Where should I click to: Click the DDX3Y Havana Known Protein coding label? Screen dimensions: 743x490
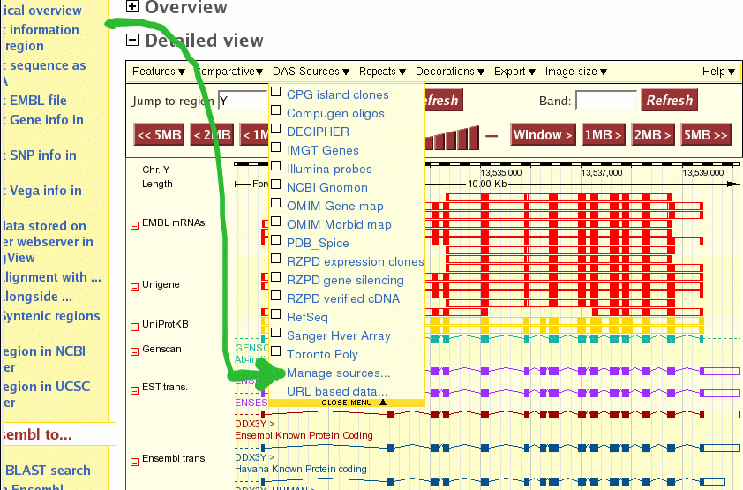[x=300, y=464]
